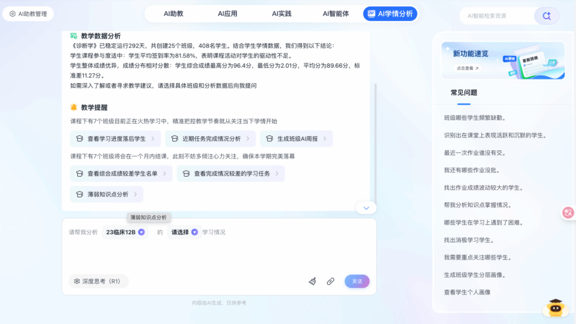Screen dimensions: 576x324
Task: Click the 发送 send button
Action: [x=357, y=281]
